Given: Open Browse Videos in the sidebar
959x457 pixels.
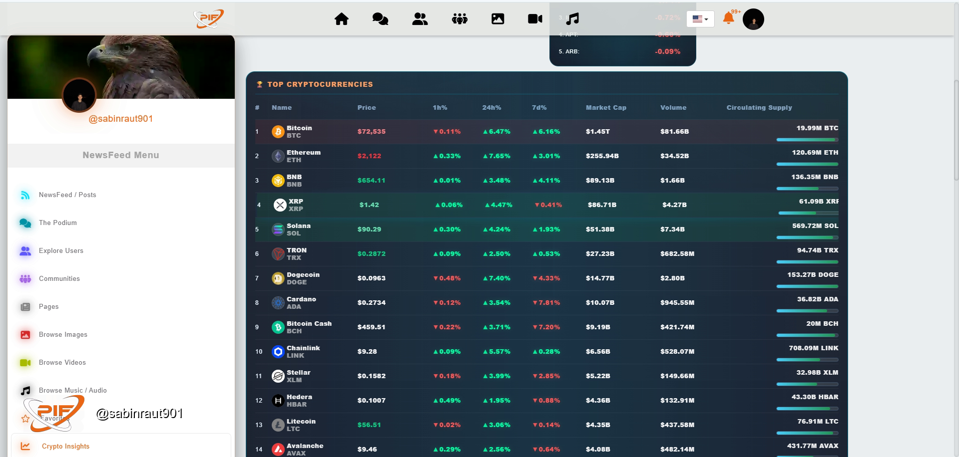Looking at the screenshot, I should click(62, 362).
